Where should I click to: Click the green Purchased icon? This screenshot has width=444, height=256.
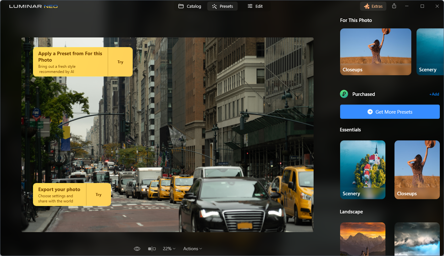[344, 94]
